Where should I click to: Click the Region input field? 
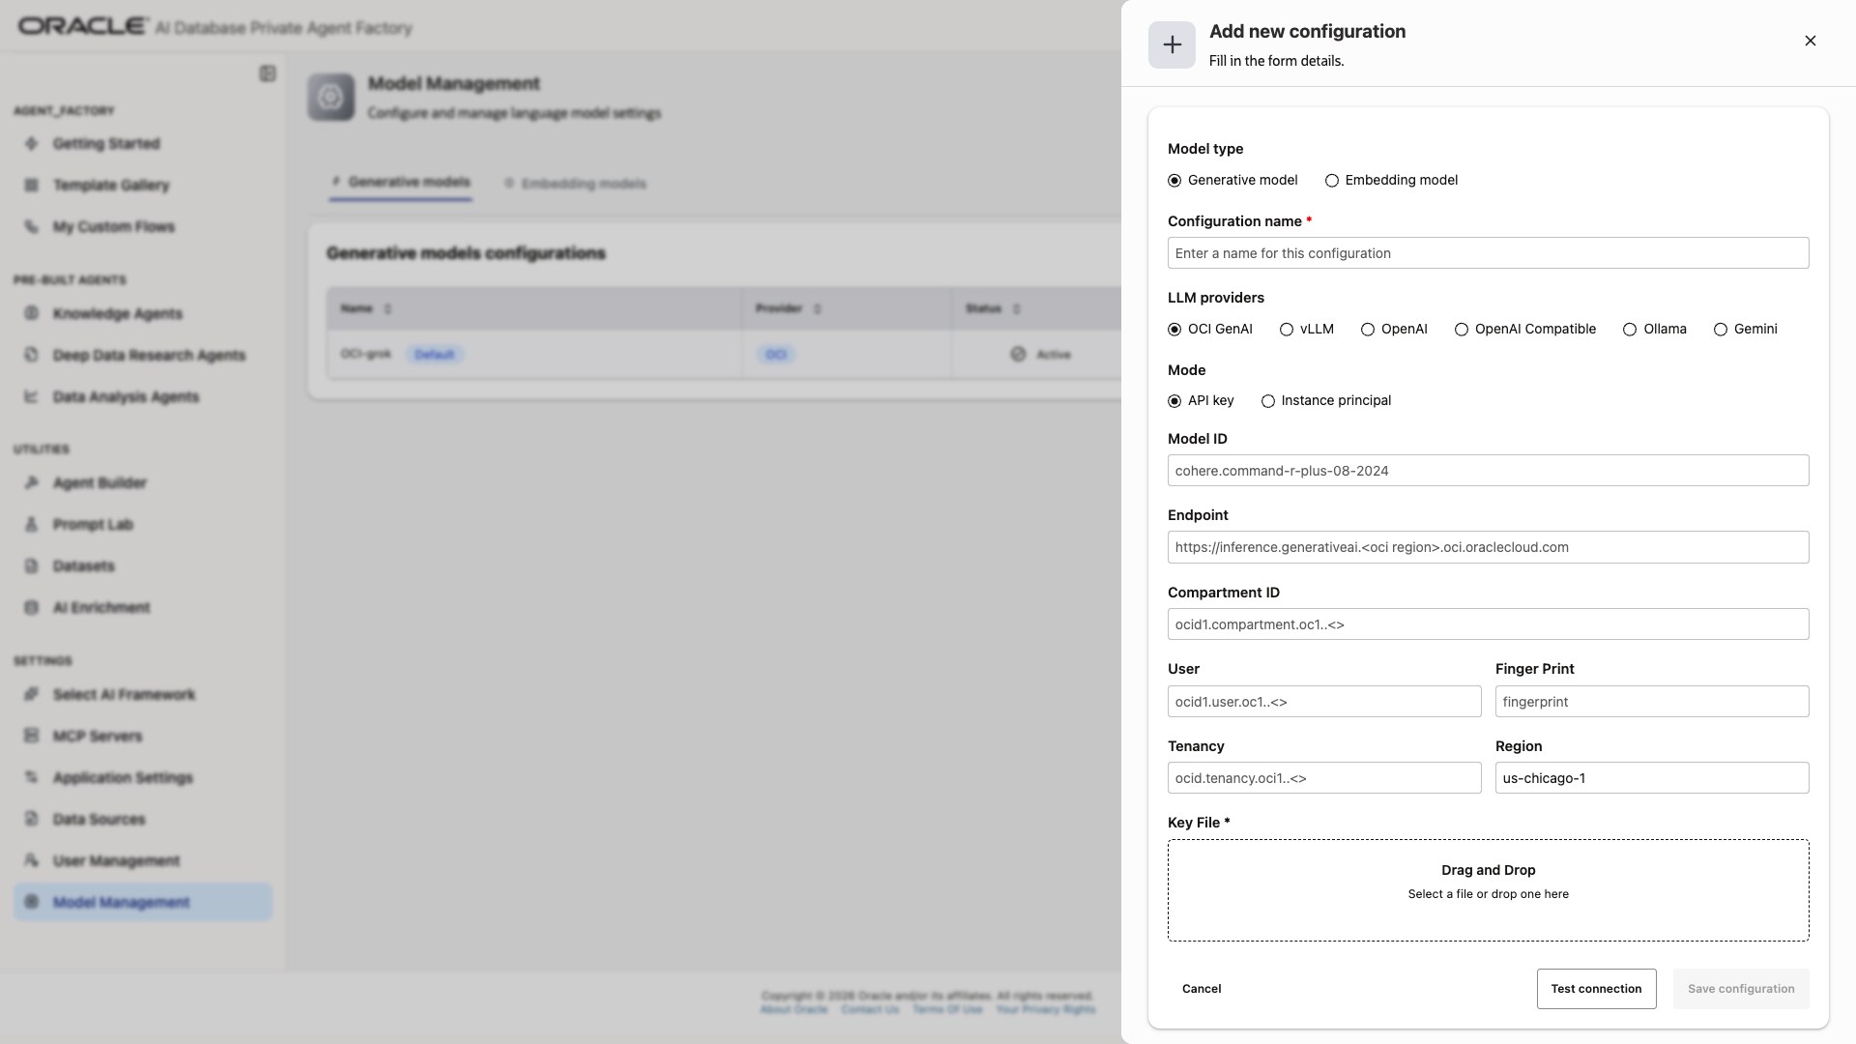[x=1652, y=778]
